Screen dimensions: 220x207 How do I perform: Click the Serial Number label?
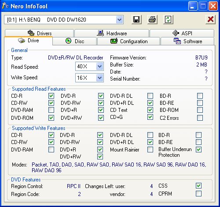point(125,79)
